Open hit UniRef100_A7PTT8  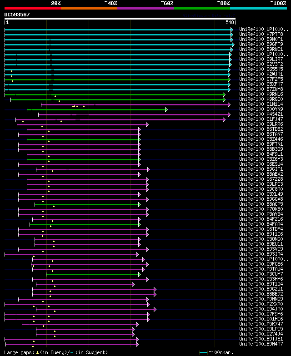click(x=261, y=35)
